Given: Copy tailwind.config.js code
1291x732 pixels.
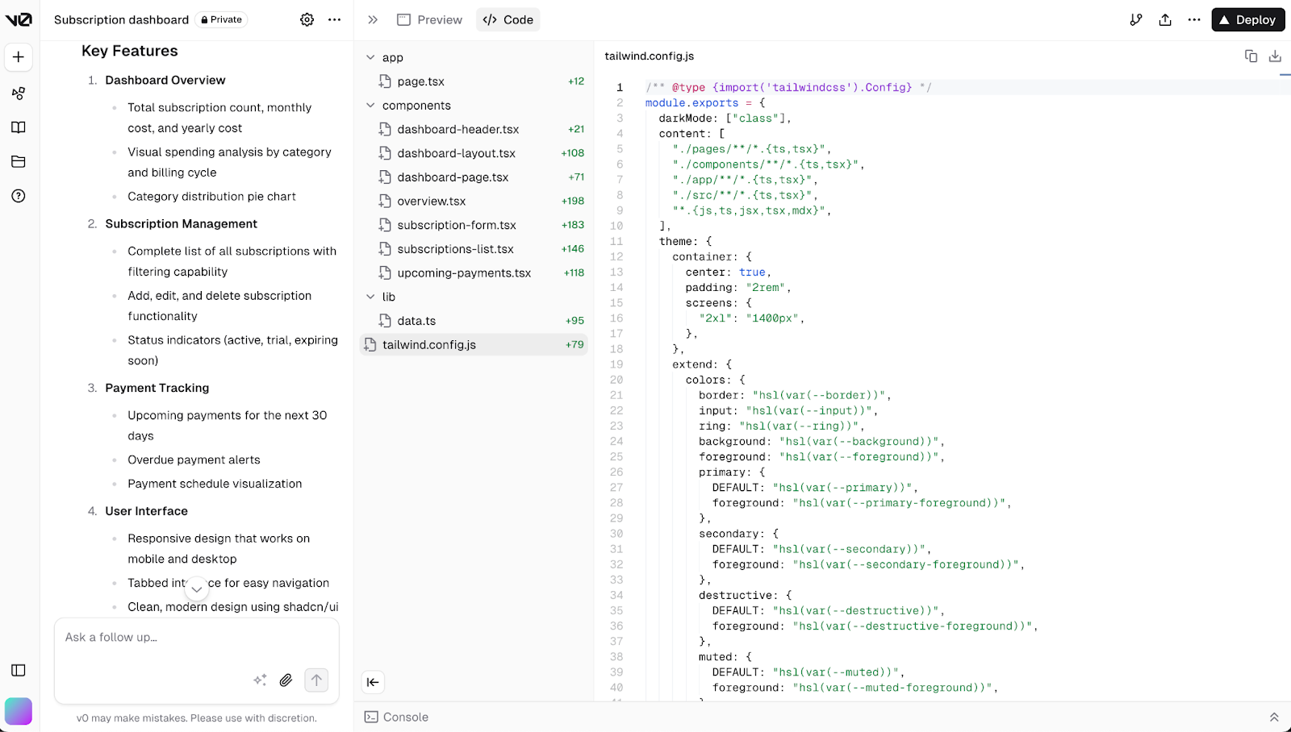Looking at the screenshot, I should click(x=1251, y=56).
